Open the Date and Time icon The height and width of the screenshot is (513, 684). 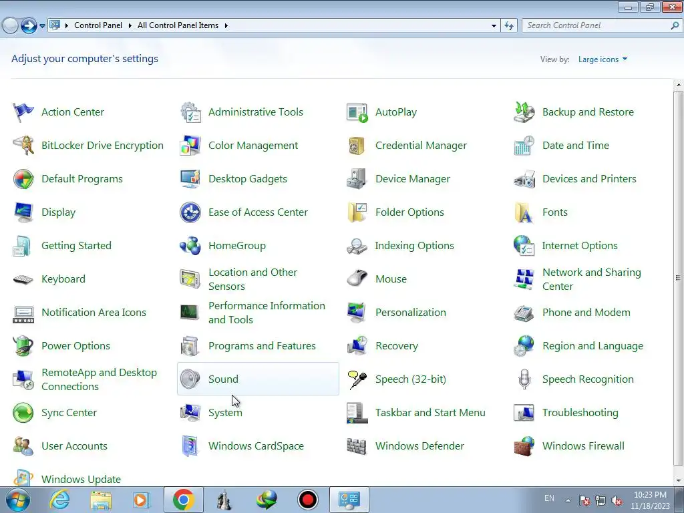click(524, 145)
